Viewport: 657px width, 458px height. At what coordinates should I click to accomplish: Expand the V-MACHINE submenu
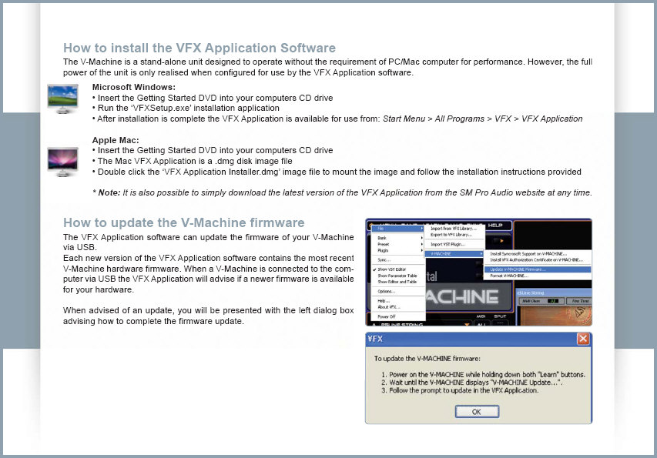click(454, 254)
